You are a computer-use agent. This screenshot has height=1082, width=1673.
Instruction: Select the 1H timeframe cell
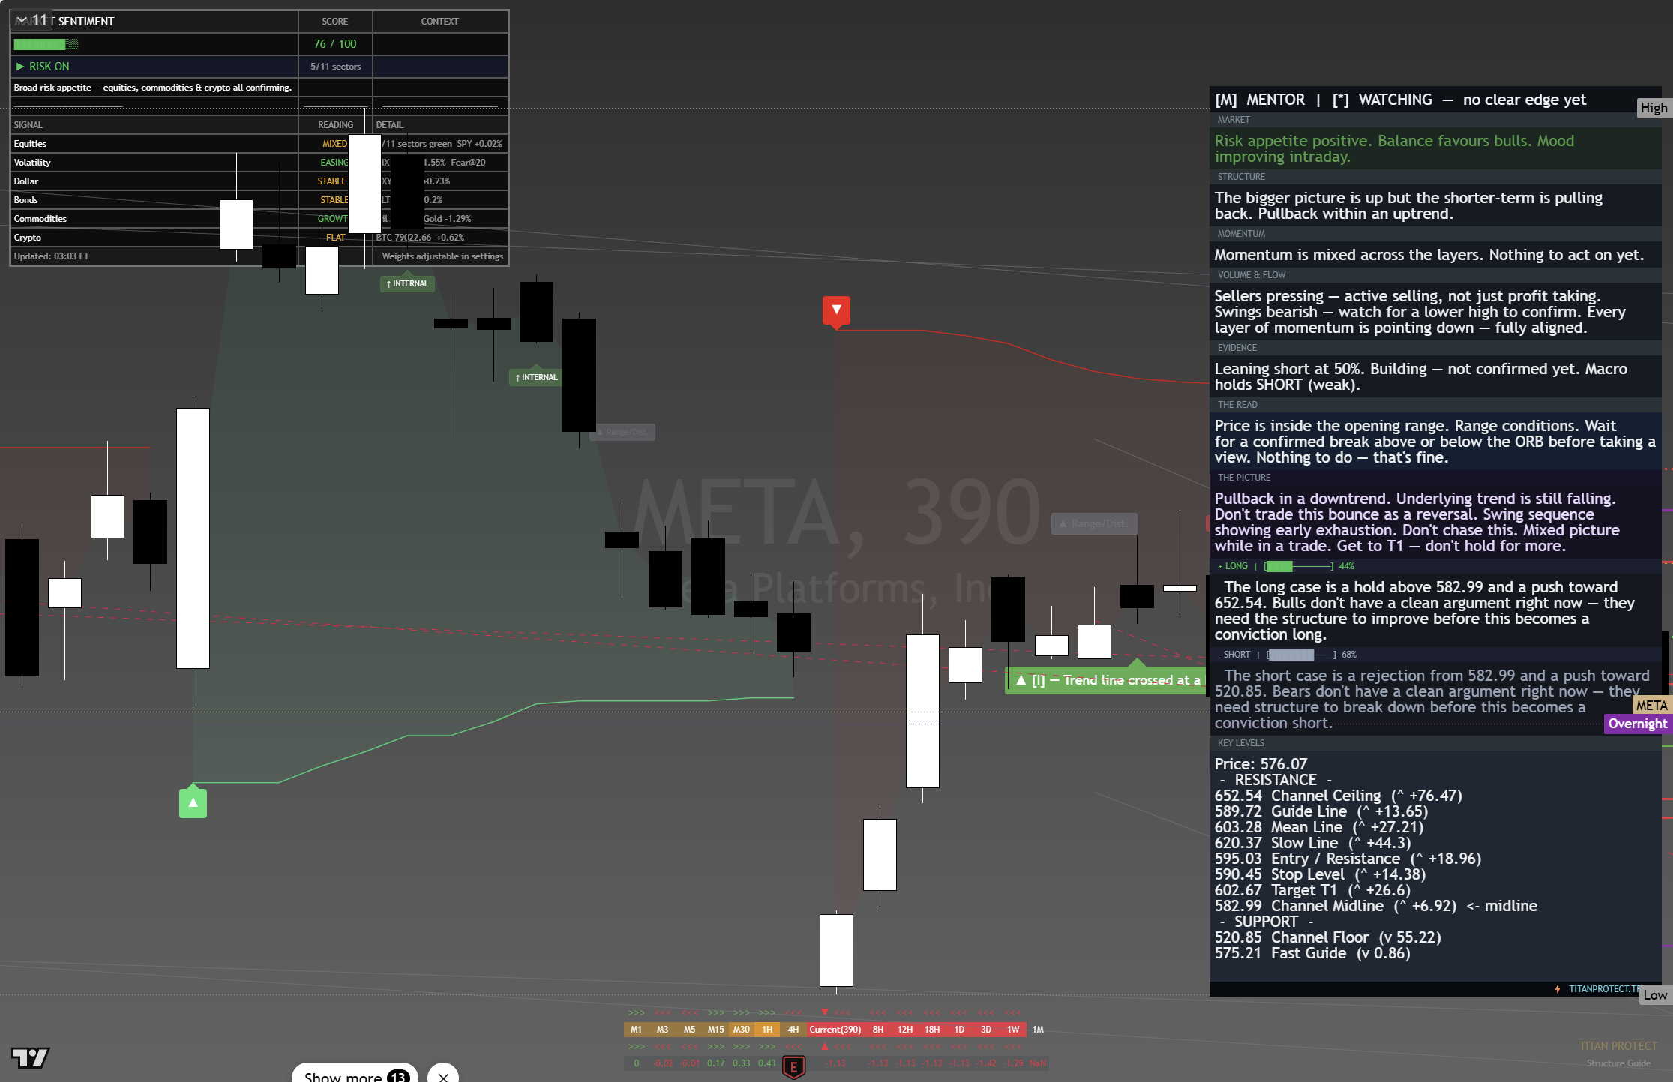767,1030
